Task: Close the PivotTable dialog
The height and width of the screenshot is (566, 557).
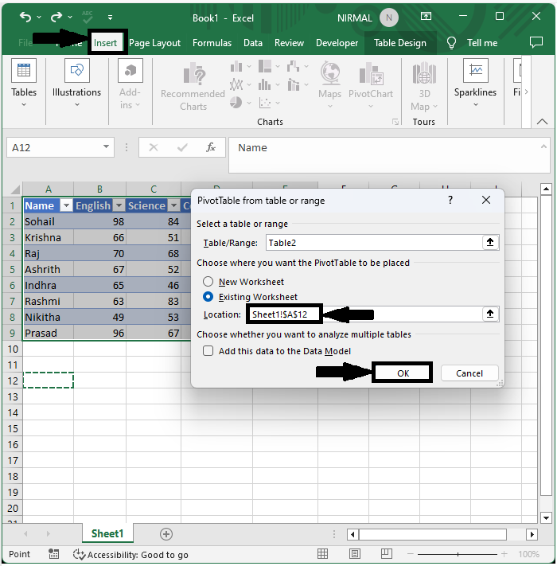Action: click(486, 200)
